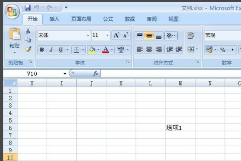Switch to the 开始 tab
The image size is (241, 161).
point(33,19)
